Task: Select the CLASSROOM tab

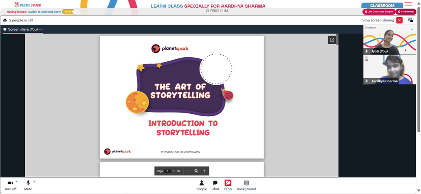Action: pos(382,5)
